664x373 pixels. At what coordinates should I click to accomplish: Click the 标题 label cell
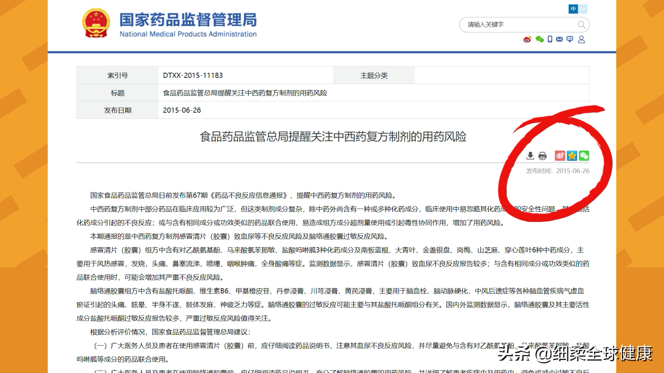click(118, 93)
